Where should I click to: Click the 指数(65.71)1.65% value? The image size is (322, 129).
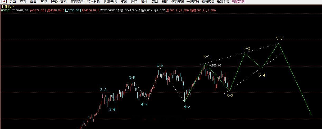(203, 10)
